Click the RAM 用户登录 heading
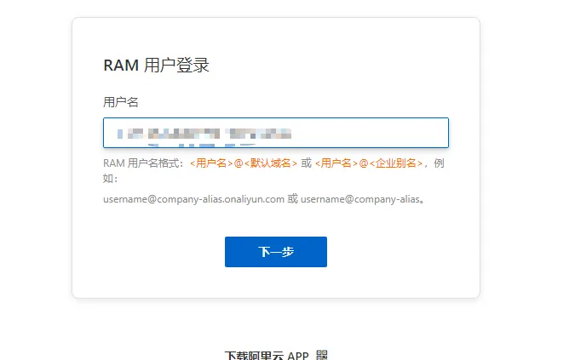The height and width of the screenshot is (360, 575). click(x=156, y=66)
